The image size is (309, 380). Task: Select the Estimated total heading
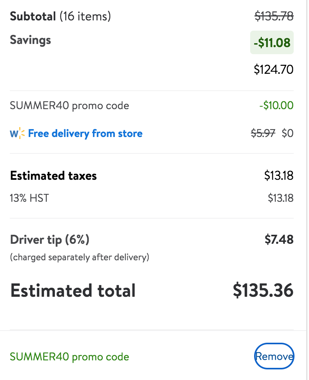tap(73, 290)
